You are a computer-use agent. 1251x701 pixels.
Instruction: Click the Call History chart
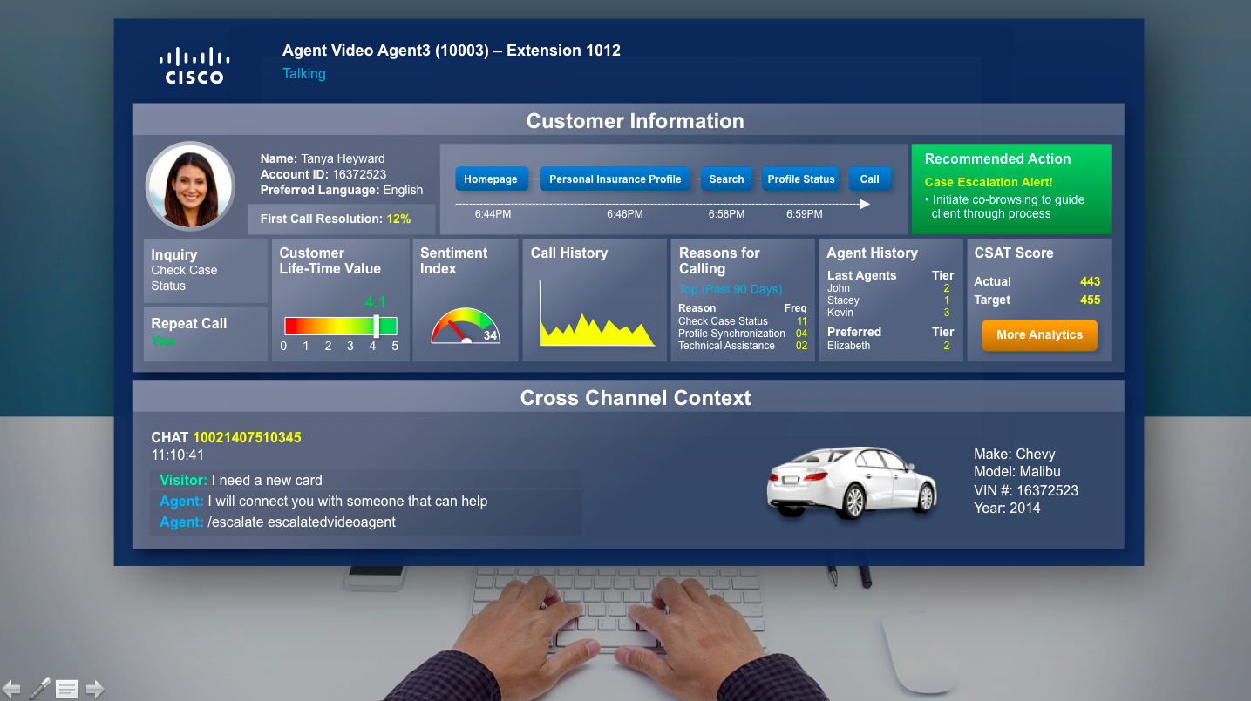(596, 314)
